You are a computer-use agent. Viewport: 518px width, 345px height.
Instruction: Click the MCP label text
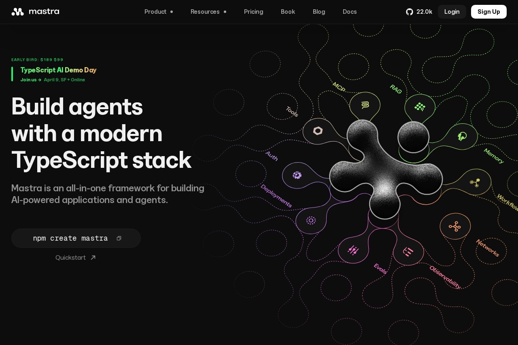click(x=339, y=87)
